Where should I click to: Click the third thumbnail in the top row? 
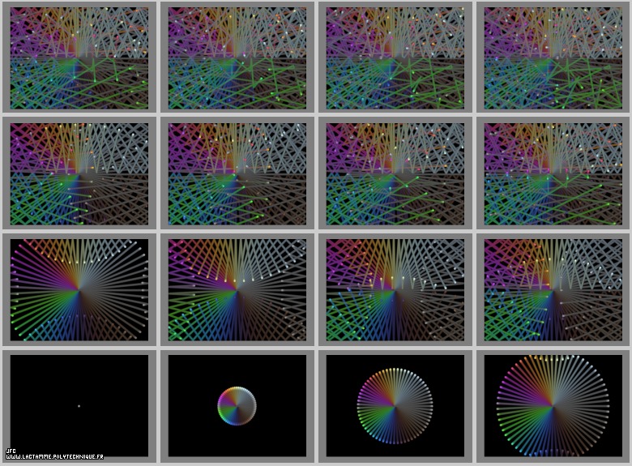pyautogui.click(x=395, y=58)
